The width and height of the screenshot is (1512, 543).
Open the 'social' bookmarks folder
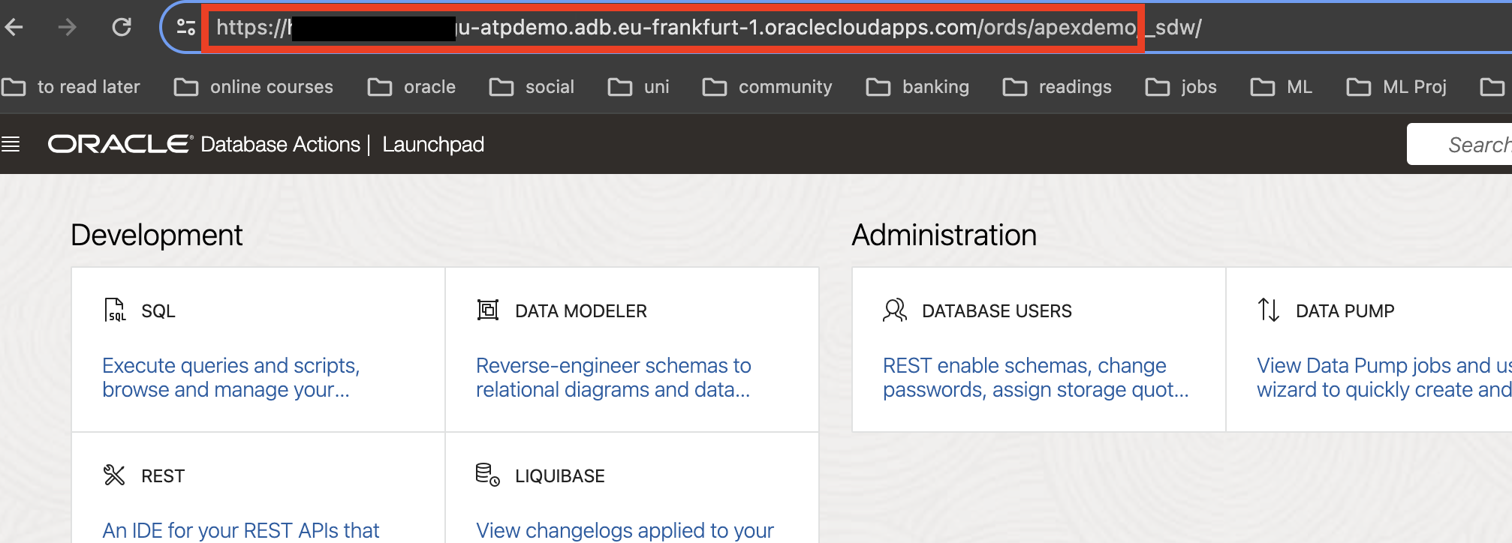532,87
